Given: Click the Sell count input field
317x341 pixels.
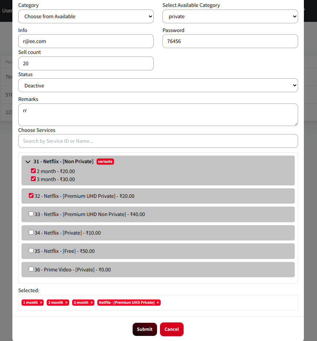Looking at the screenshot, I should click(x=86, y=63).
